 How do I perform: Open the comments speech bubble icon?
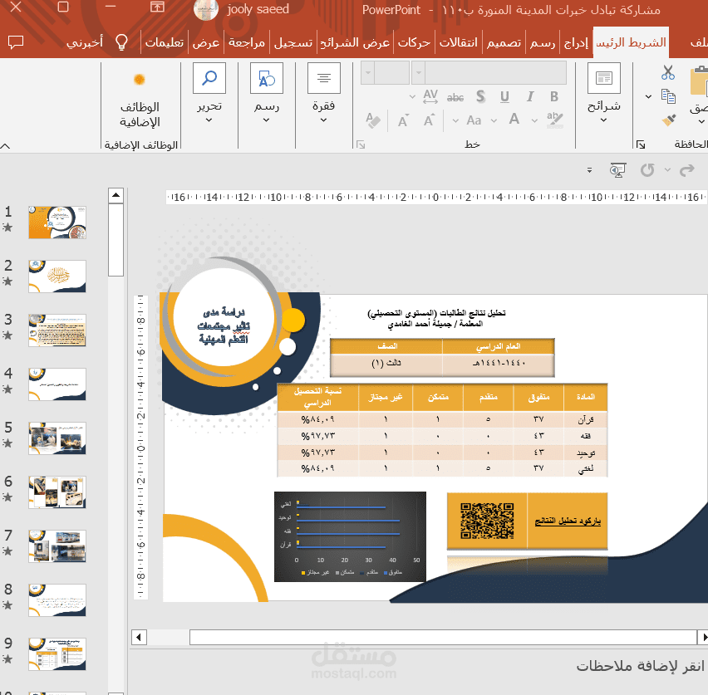point(16,42)
